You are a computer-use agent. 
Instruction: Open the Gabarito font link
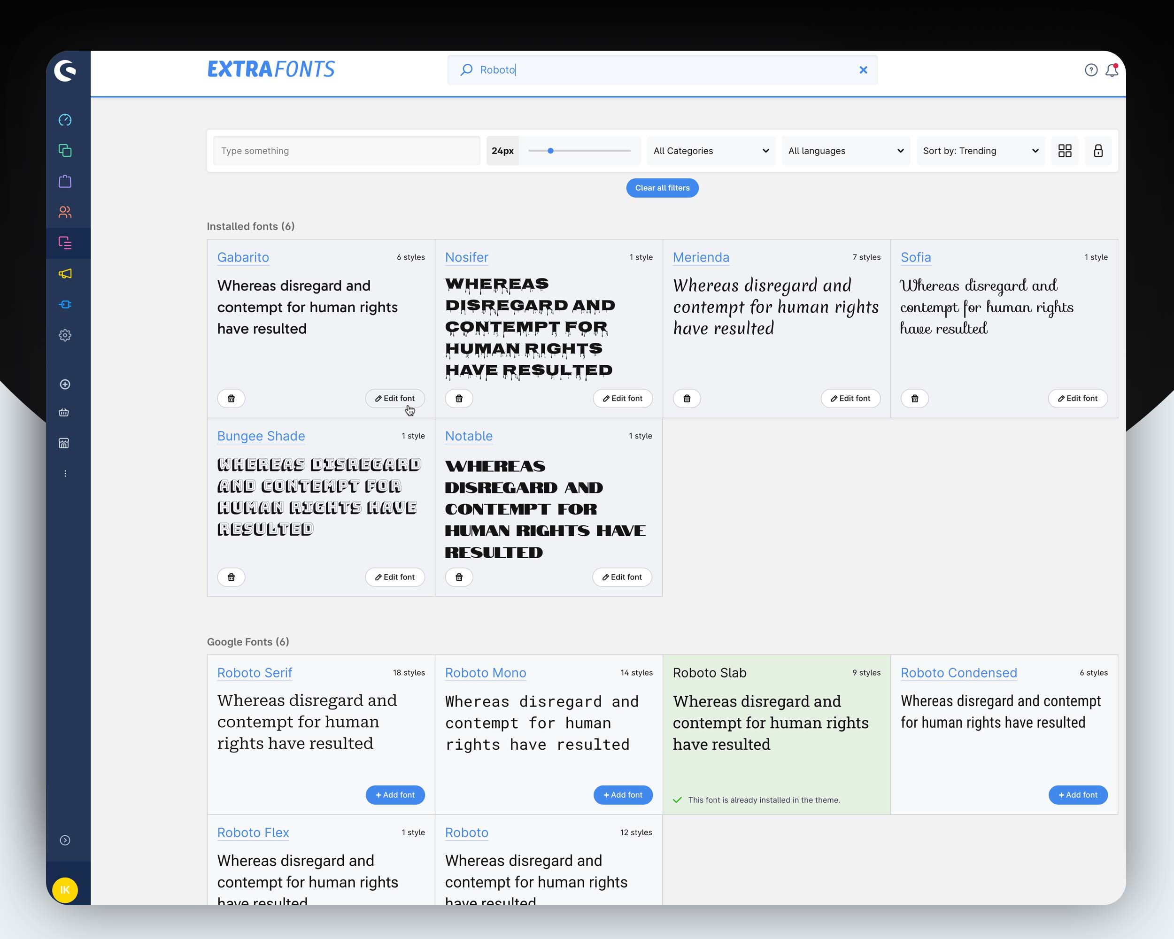[243, 257]
